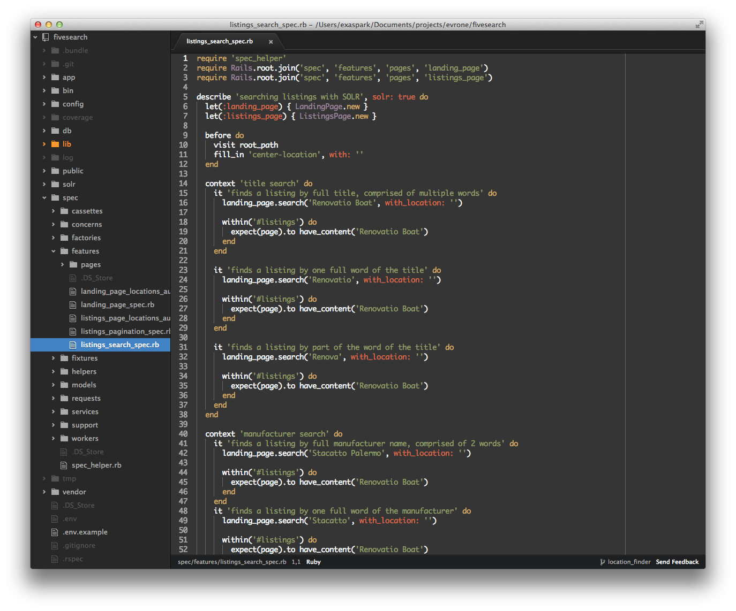Select the concerns folder
Screen dimensions: 736x611
click(x=87, y=224)
